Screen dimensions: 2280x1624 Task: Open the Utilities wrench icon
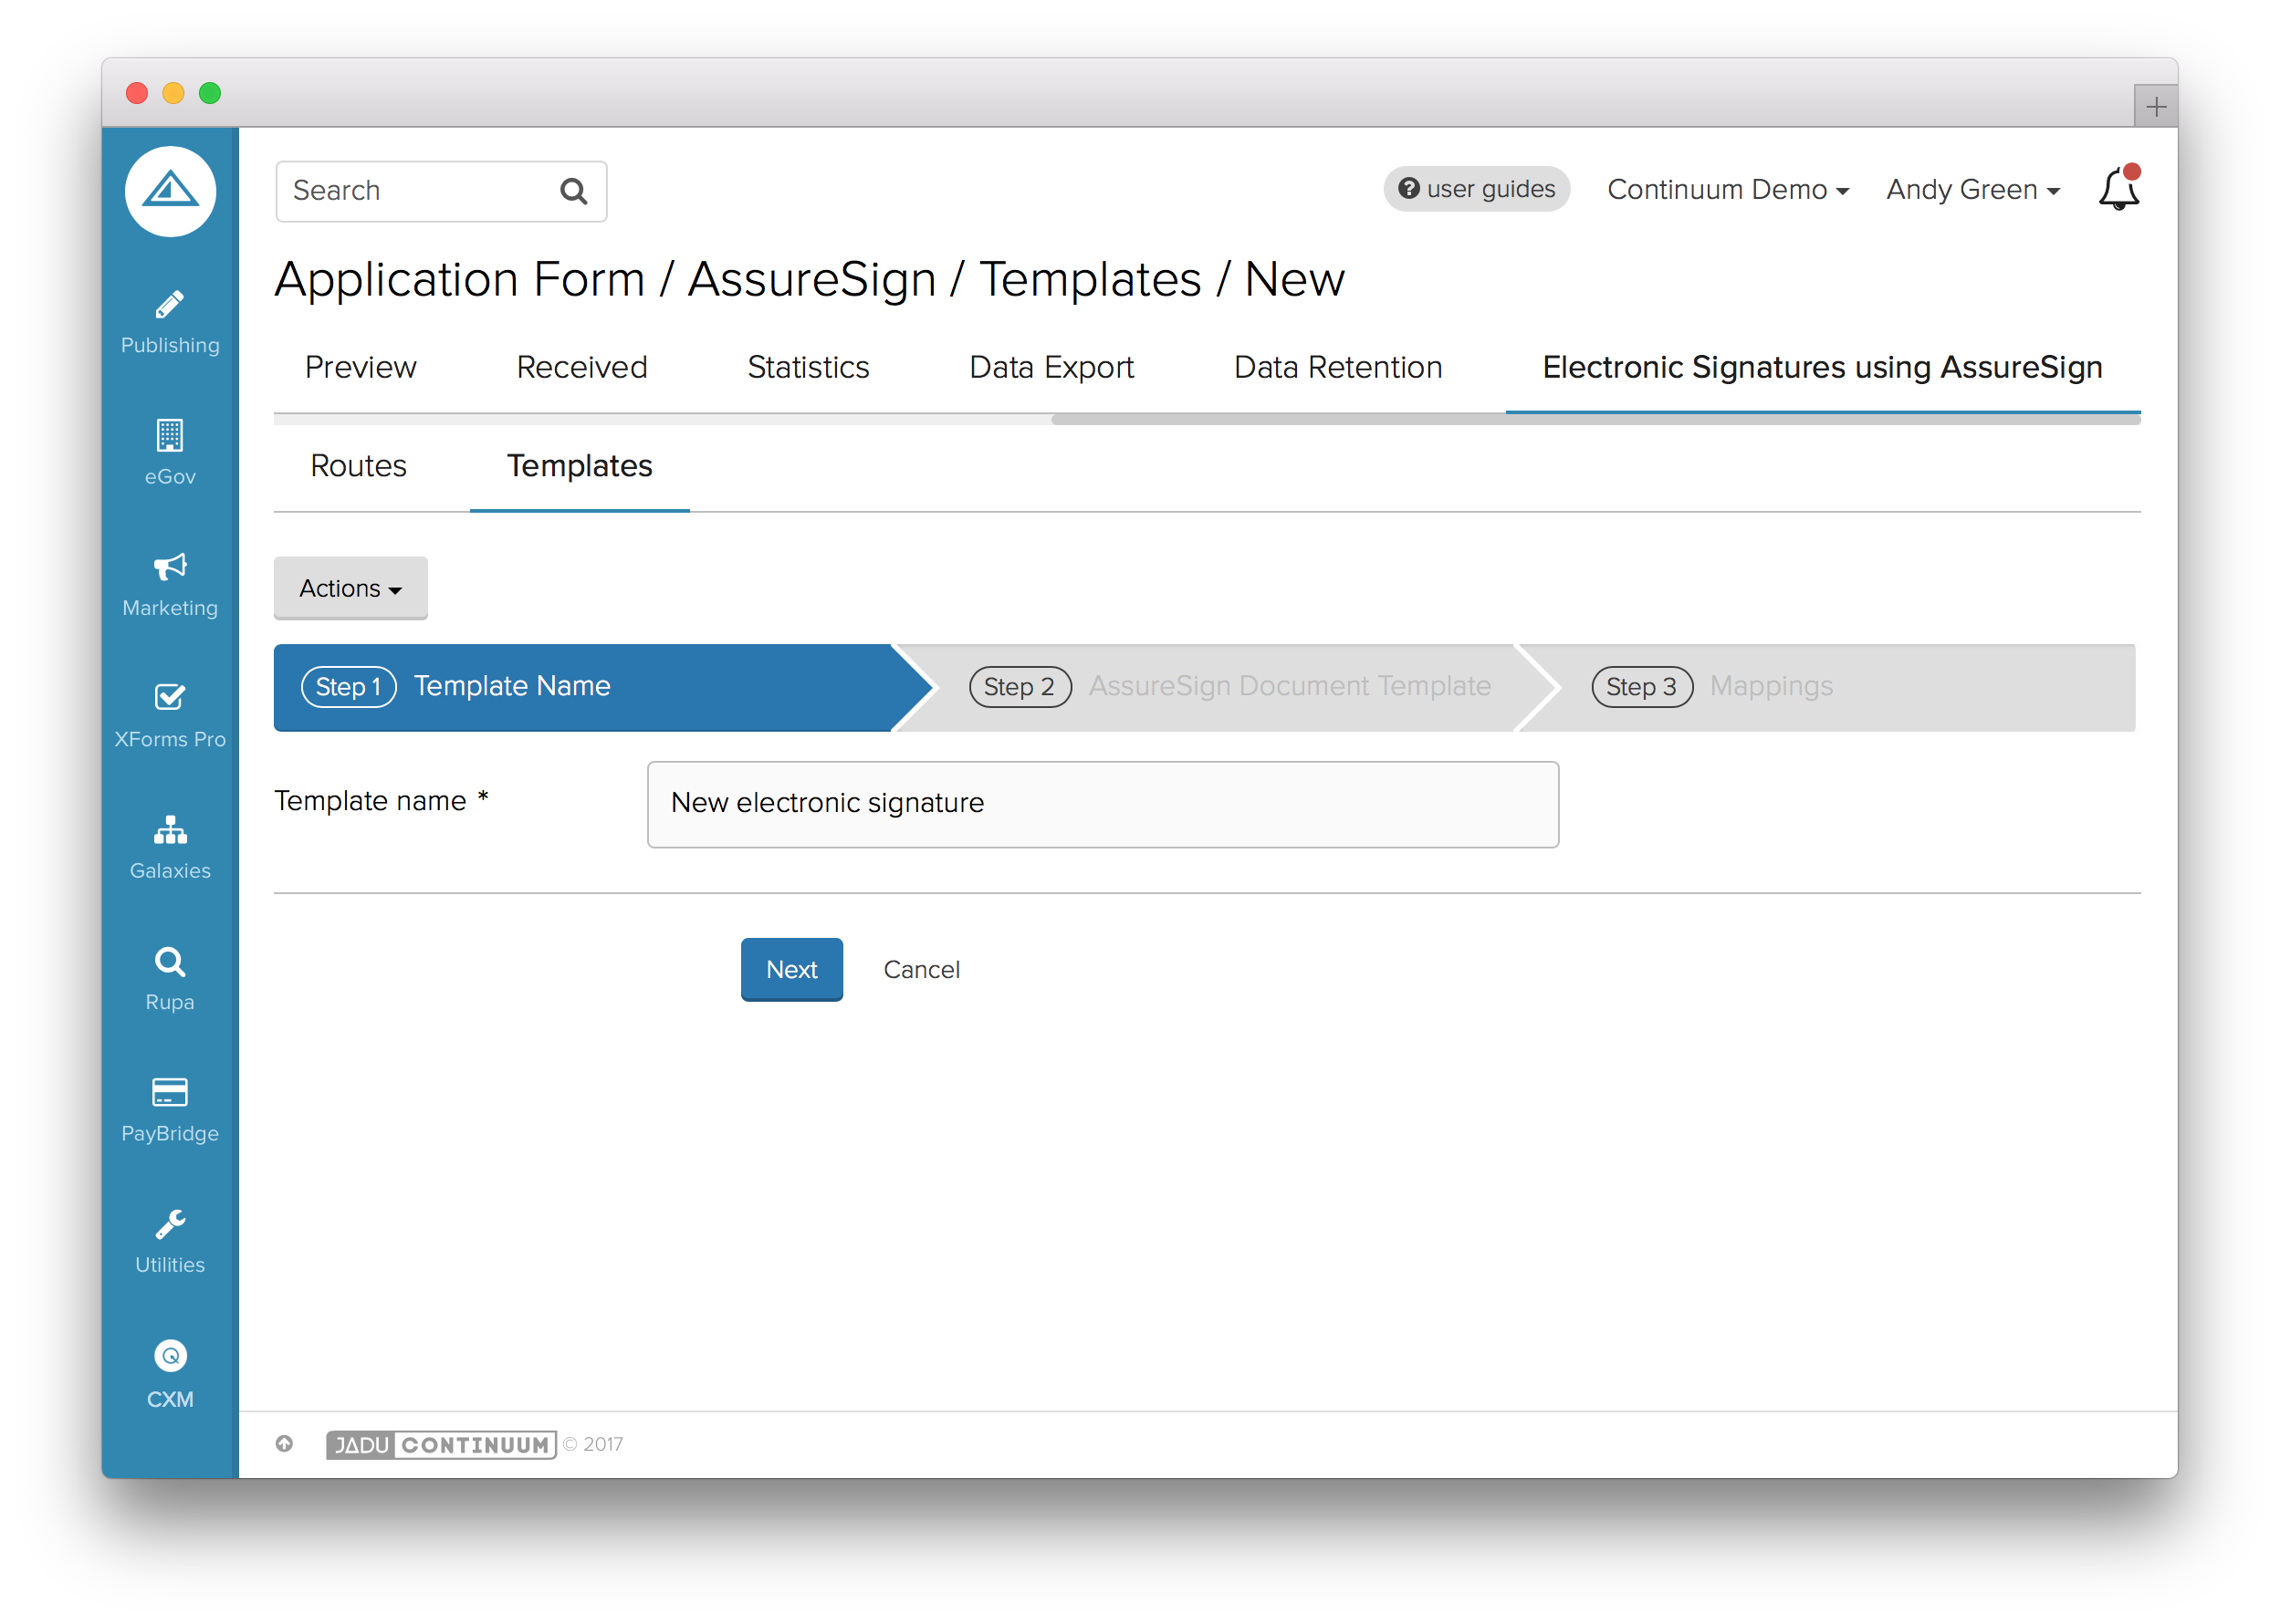point(169,1224)
